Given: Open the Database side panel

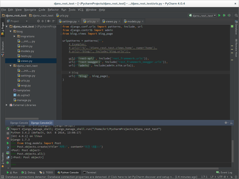Looking at the screenshot, I should (x=236, y=27).
